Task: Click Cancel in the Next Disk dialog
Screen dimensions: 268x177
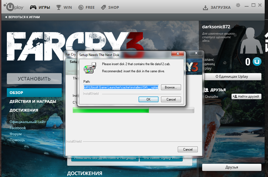Action: coord(171,99)
